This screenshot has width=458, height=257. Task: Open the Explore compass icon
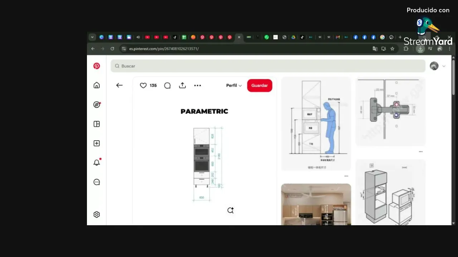point(97,105)
